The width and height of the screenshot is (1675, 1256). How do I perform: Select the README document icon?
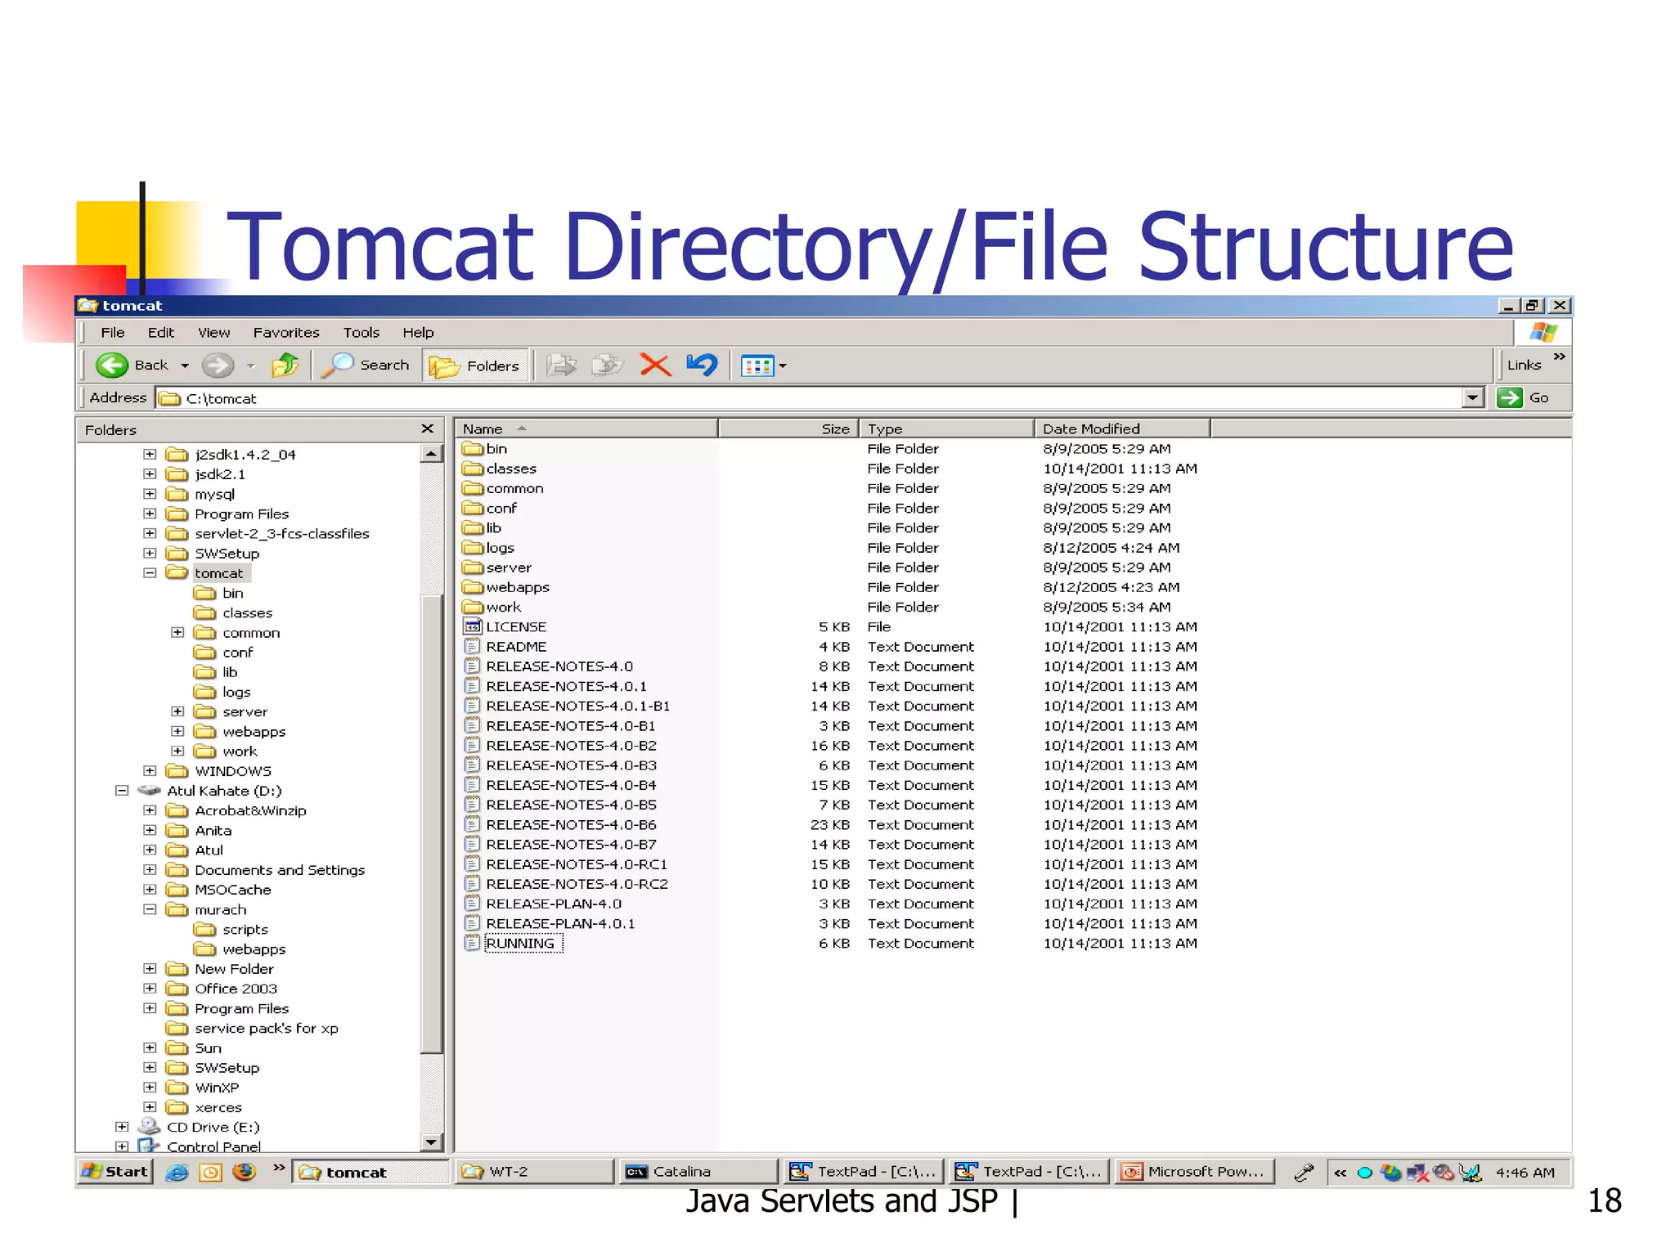tap(472, 646)
